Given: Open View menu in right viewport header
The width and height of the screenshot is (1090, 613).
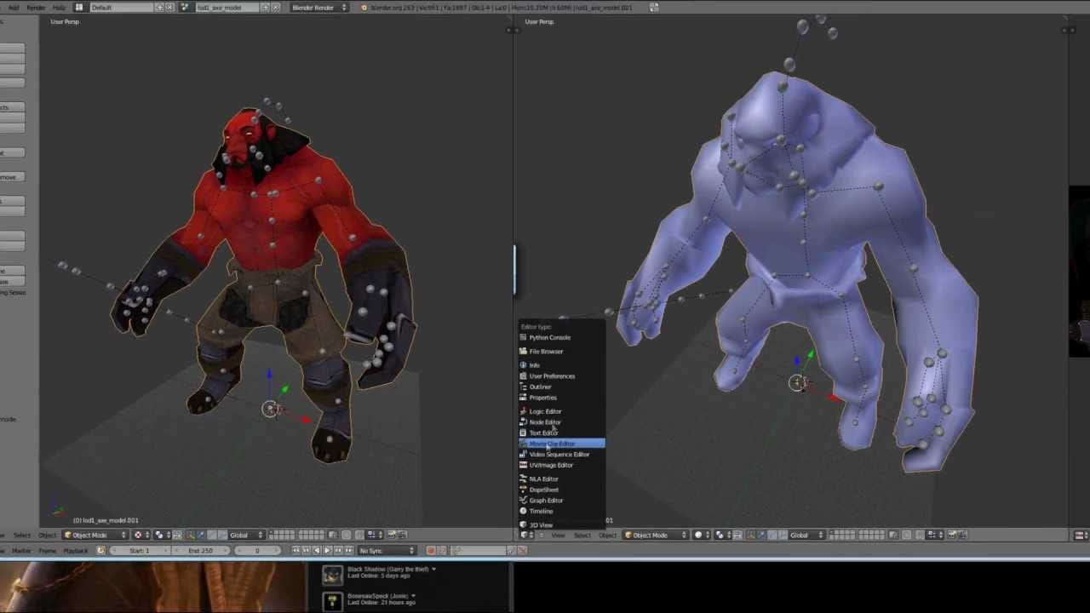Looking at the screenshot, I should 559,535.
